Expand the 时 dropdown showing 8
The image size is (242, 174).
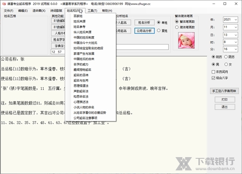tap(236, 42)
